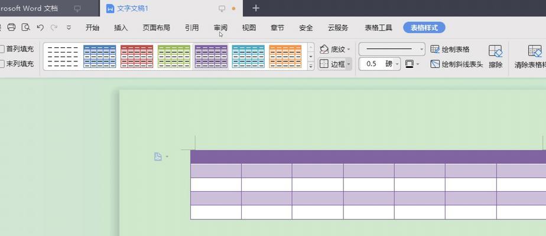Open a new document tab with plus
This screenshot has height=236, width=546.
pos(256,8)
